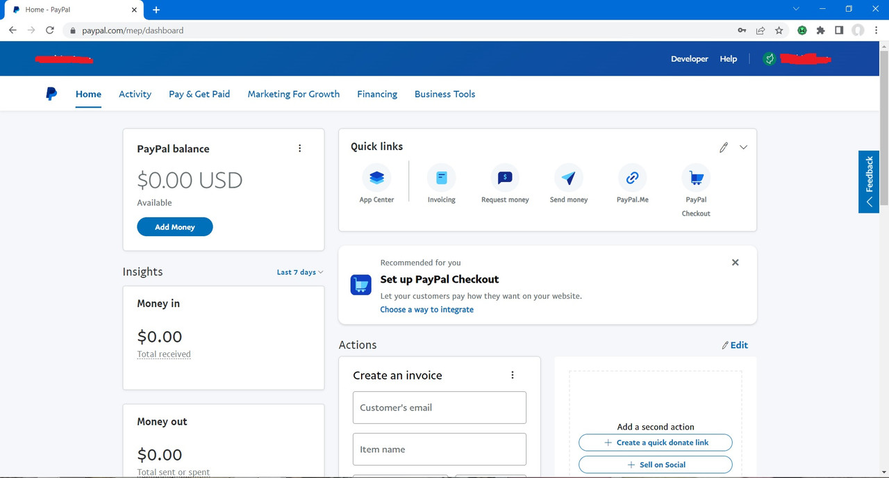Click the Add Money button

[175, 227]
